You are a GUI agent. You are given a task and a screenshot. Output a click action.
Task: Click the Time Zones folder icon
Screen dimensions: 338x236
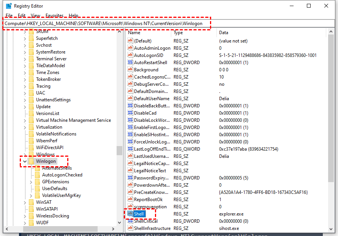coord(31,72)
